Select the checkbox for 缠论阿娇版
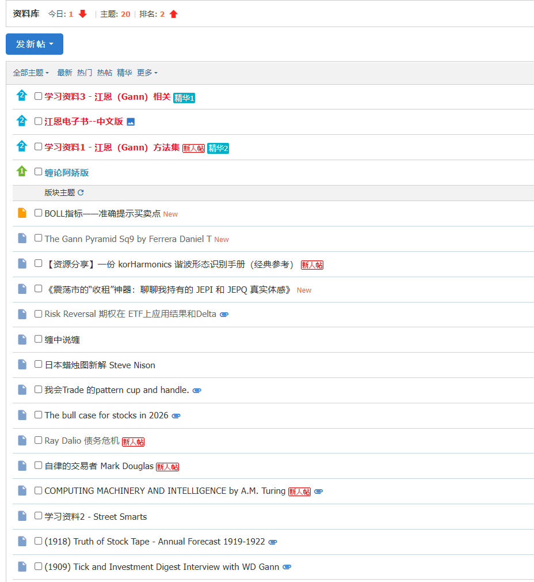Image resolution: width=534 pixels, height=582 pixels. coord(38,172)
